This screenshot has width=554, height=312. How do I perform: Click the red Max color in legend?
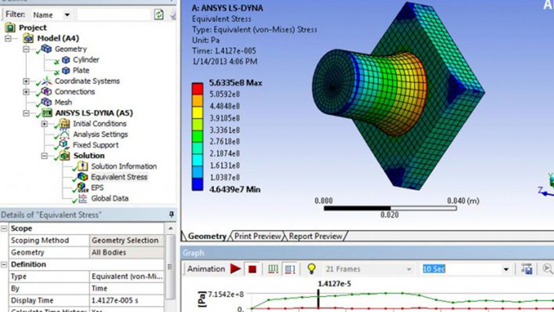coord(197,88)
